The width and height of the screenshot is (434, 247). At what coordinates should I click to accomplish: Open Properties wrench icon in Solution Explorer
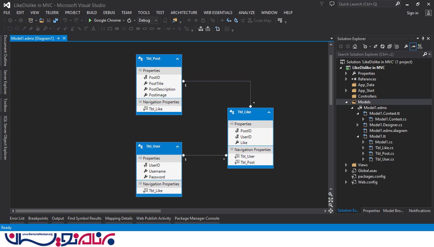pos(406,46)
